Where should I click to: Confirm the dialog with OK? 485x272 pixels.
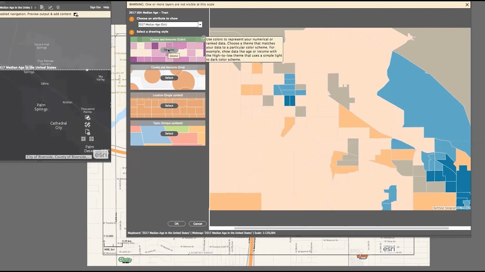(177, 224)
